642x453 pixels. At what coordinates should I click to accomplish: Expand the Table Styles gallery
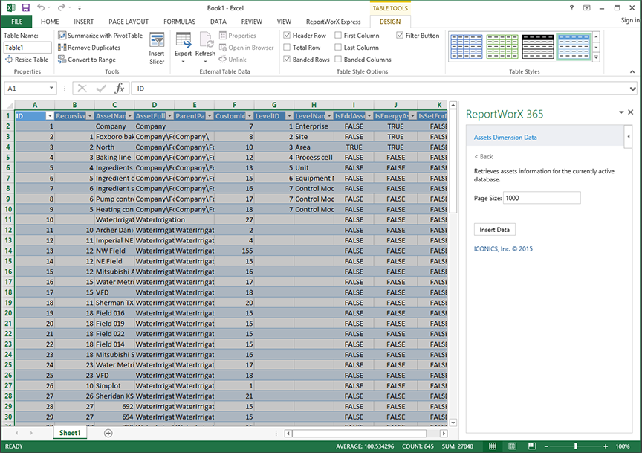tap(595, 57)
